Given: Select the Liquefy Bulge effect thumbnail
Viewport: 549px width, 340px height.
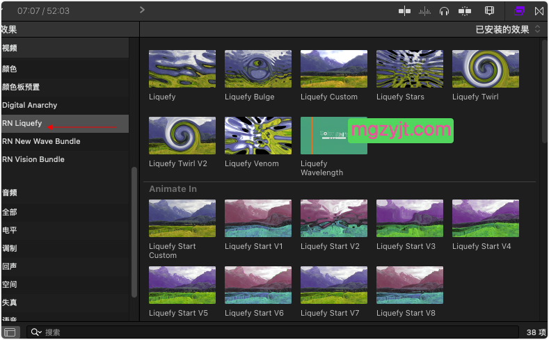Looking at the screenshot, I should point(258,69).
